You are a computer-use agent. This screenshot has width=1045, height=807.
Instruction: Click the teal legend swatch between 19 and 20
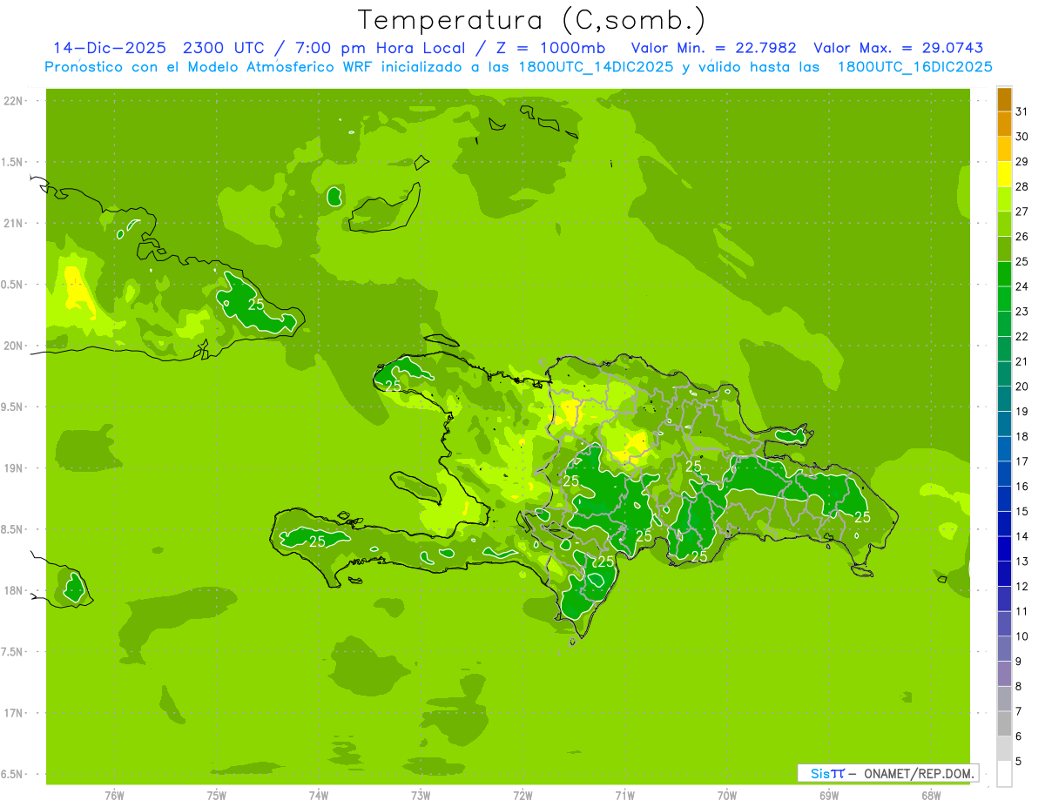1004,399
